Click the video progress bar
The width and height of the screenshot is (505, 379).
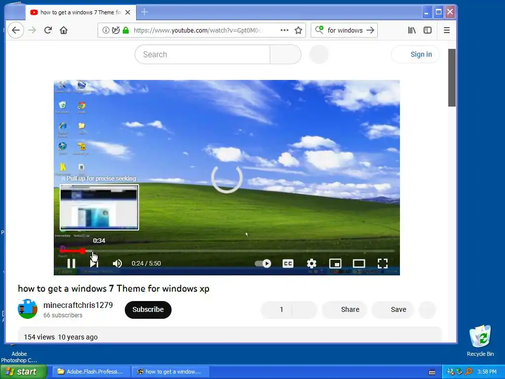[x=227, y=251]
